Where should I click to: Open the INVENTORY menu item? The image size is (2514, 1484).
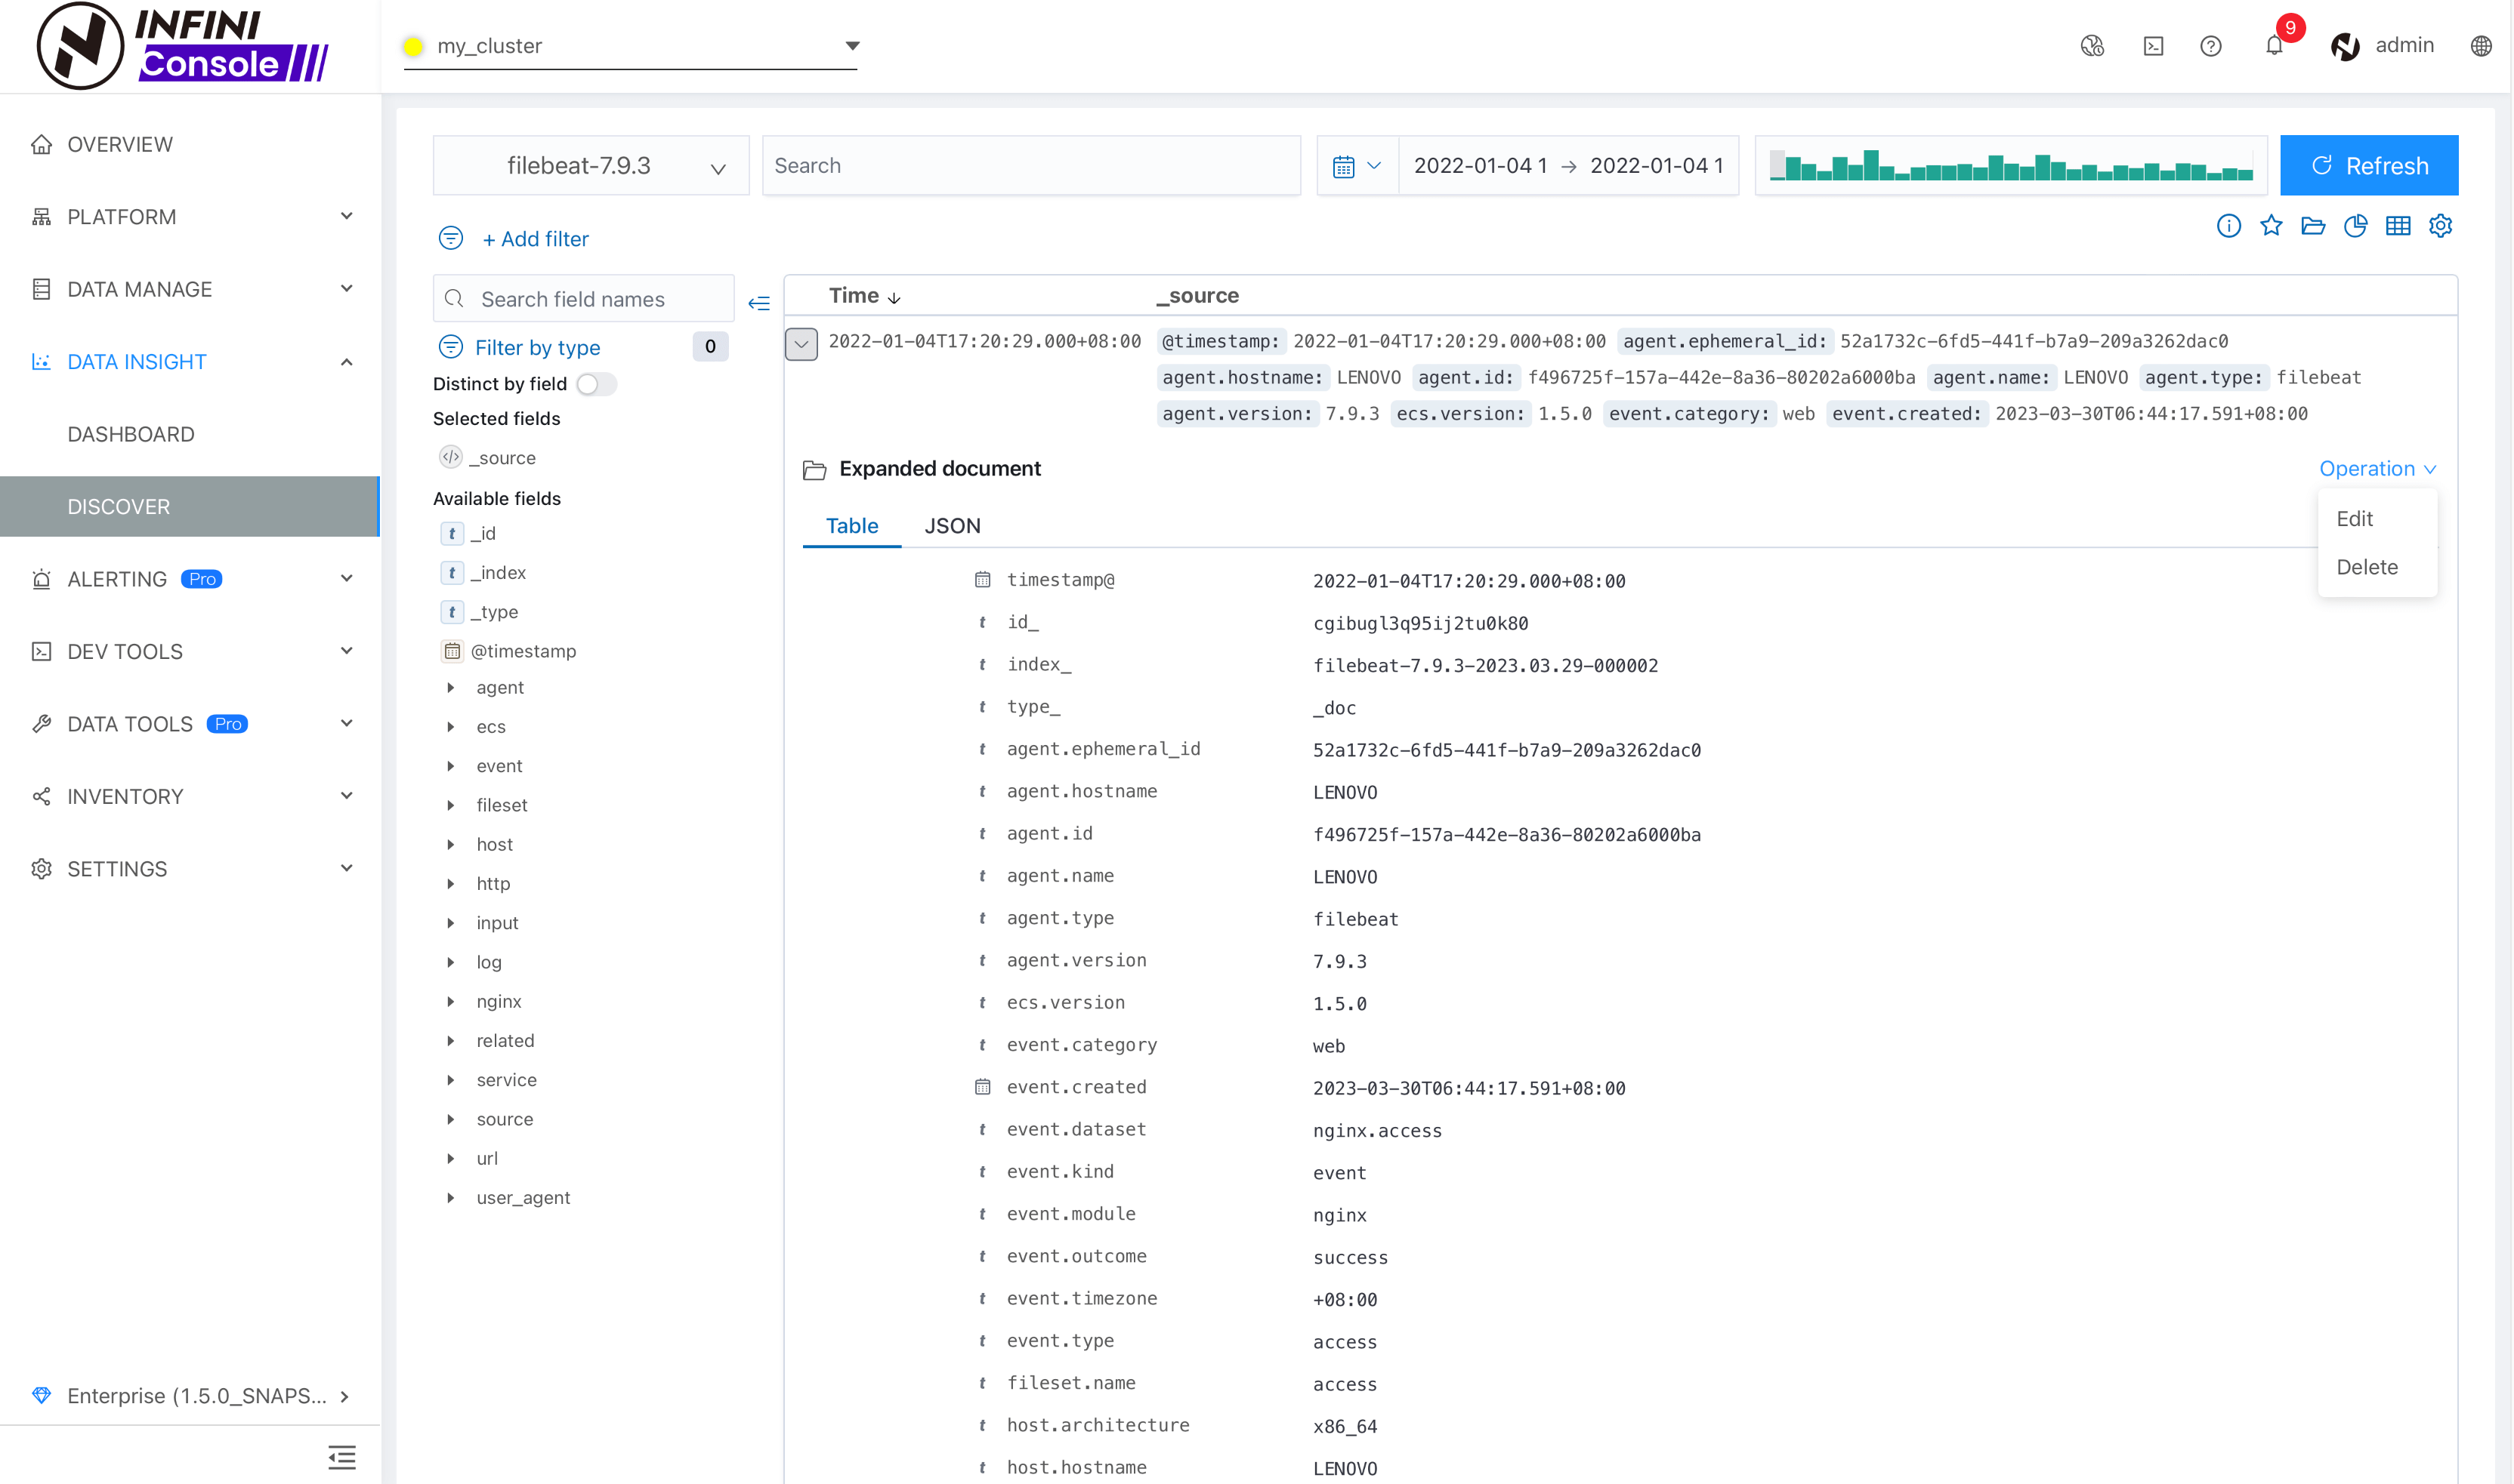coord(190,797)
